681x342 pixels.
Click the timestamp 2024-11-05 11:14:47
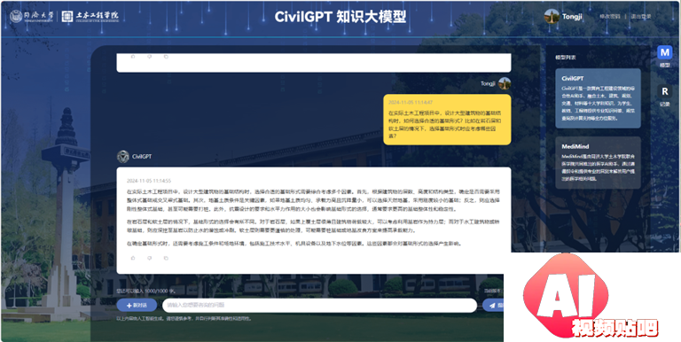tap(411, 103)
